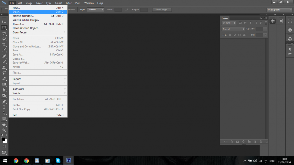Toggle Lock transparent pixels
The height and width of the screenshot is (165, 294).
pos(230,35)
